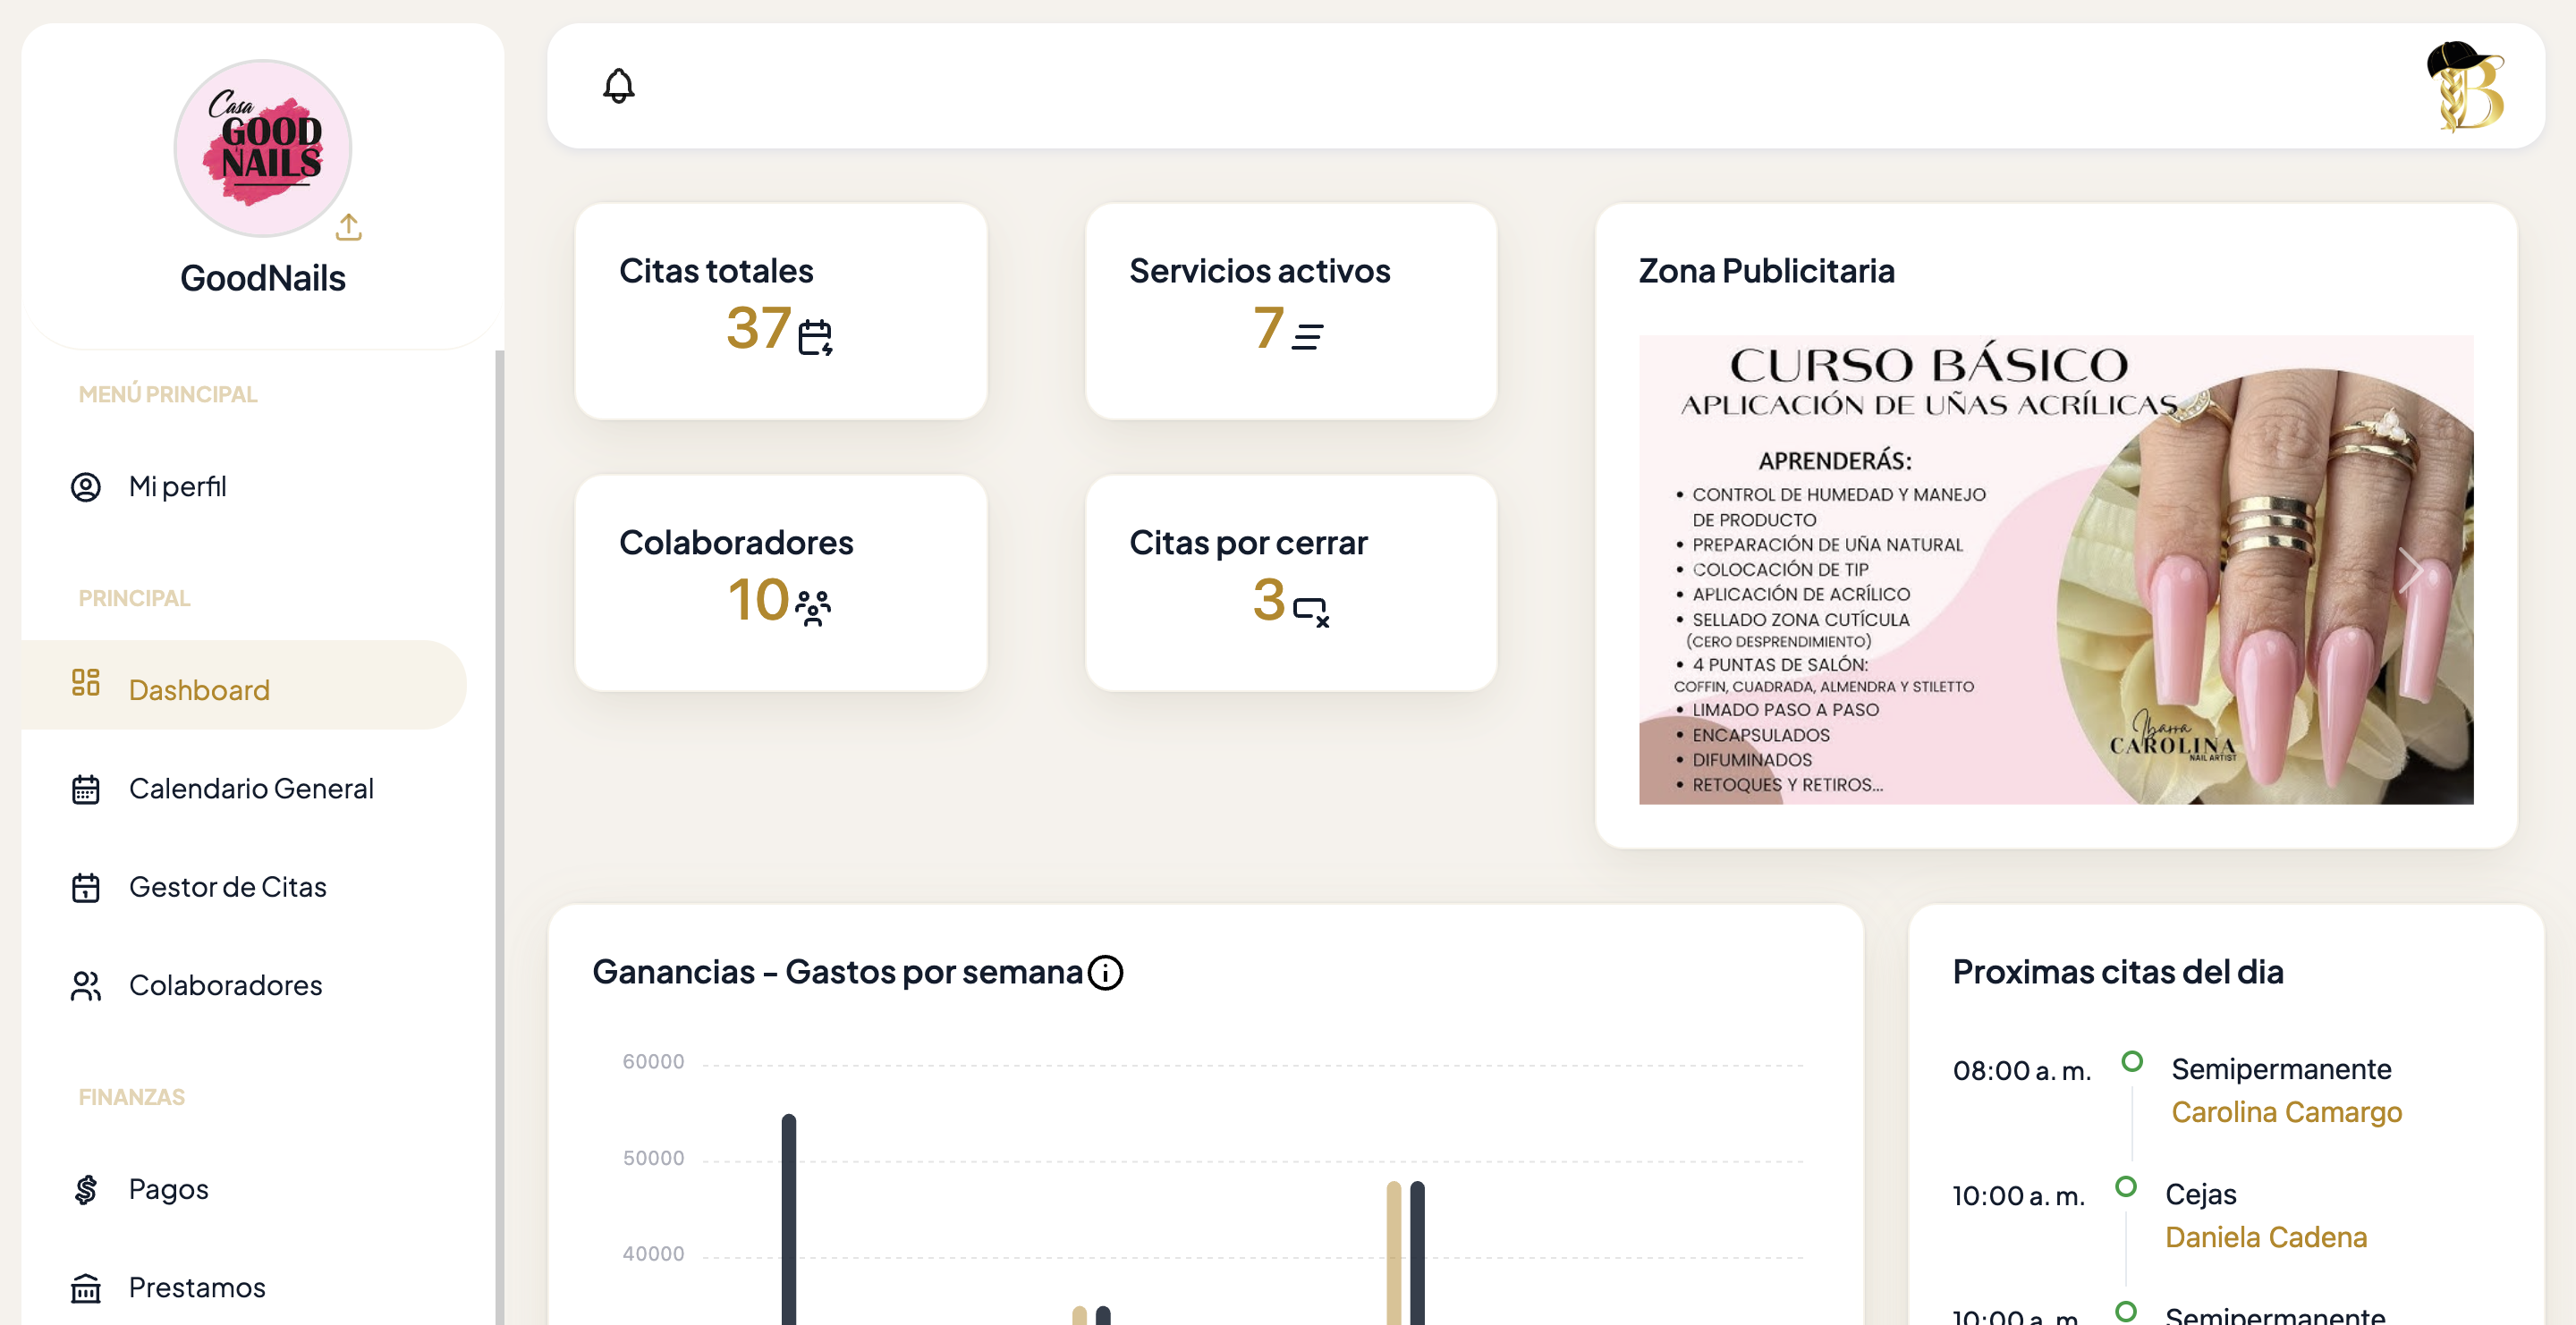
Task: Click the upload logo icon
Action: click(348, 228)
